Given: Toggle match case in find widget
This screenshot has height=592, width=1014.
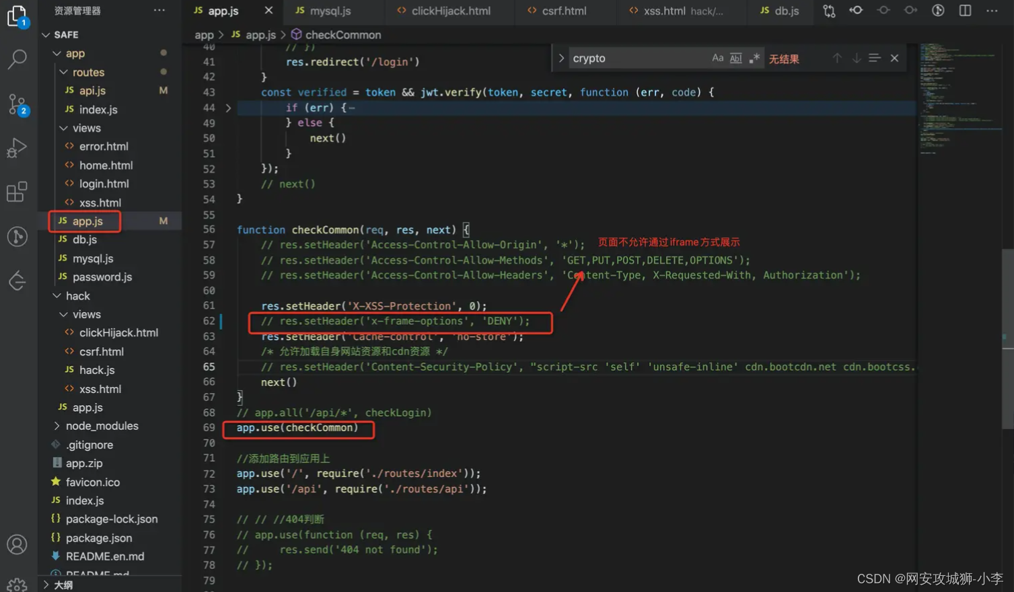Looking at the screenshot, I should click(x=718, y=59).
